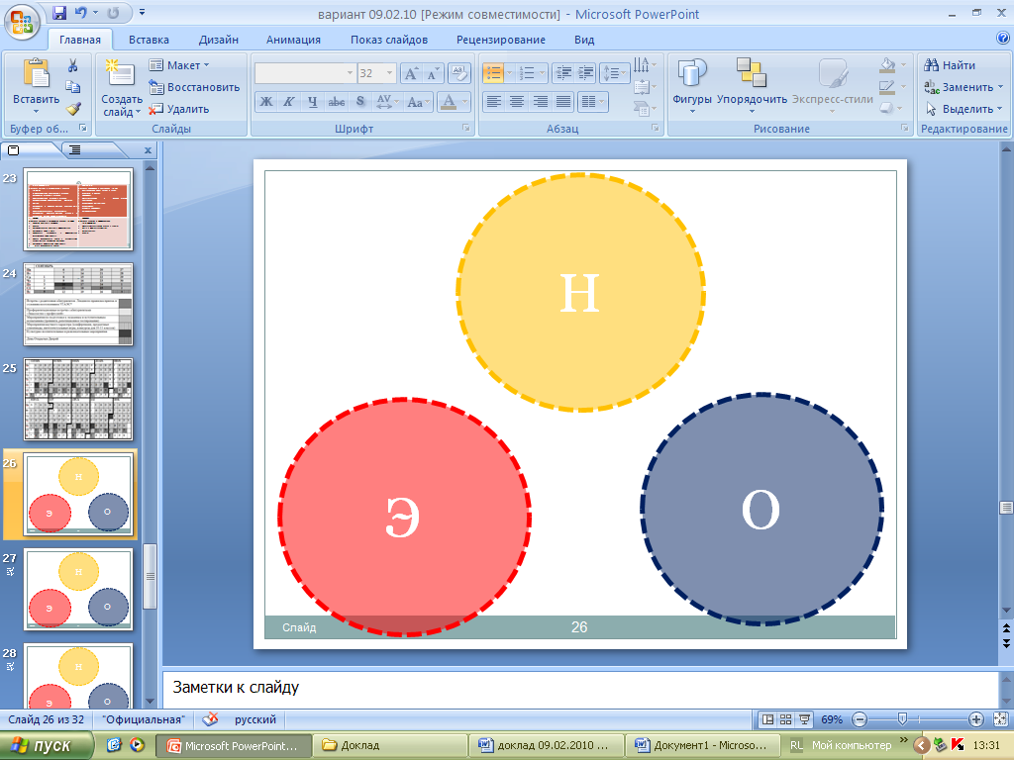Open the Показ слайдов tab
Viewport: 1014px width, 760px height.
(389, 40)
